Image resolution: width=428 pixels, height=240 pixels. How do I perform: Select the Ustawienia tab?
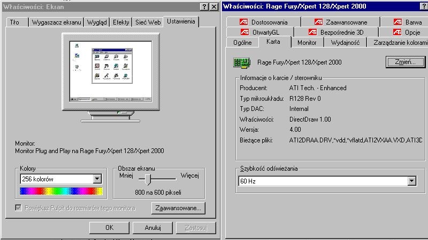pyautogui.click(x=181, y=21)
